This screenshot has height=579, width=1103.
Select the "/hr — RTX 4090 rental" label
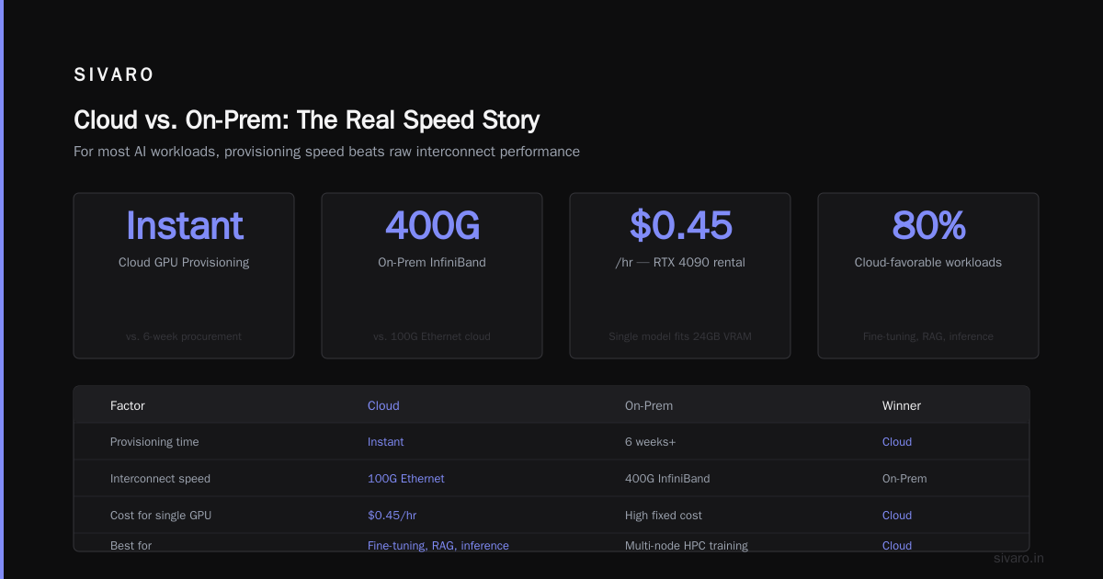[x=680, y=263]
